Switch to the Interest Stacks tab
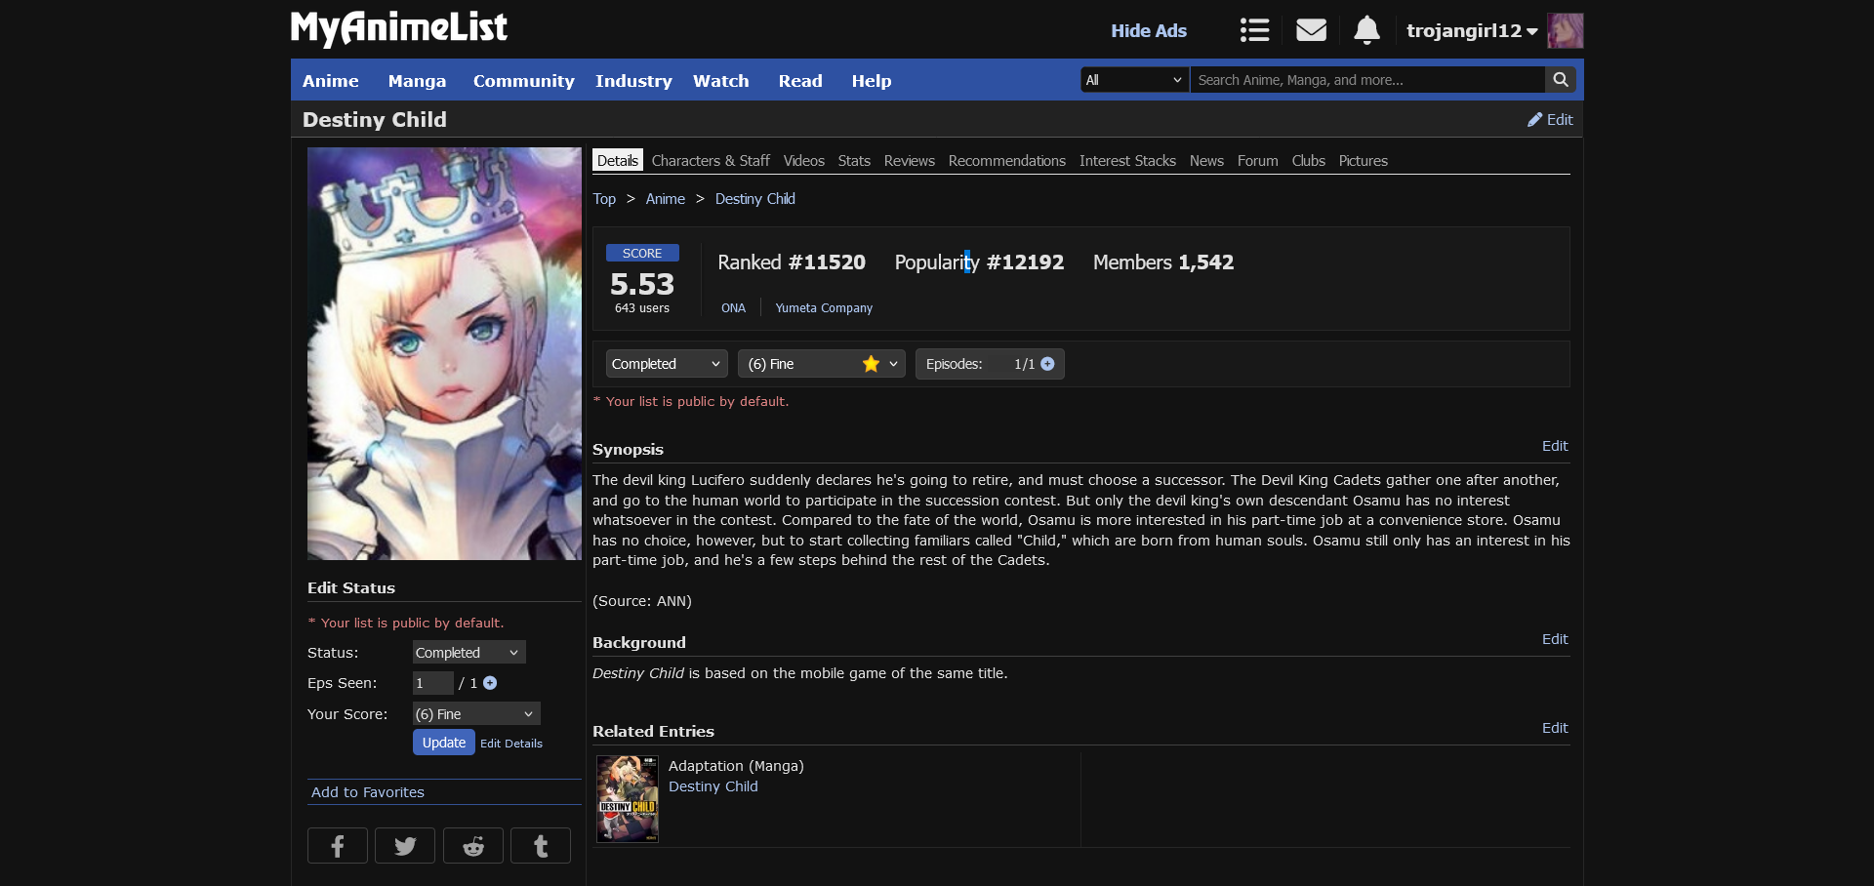The width and height of the screenshot is (1874, 886). (1127, 160)
